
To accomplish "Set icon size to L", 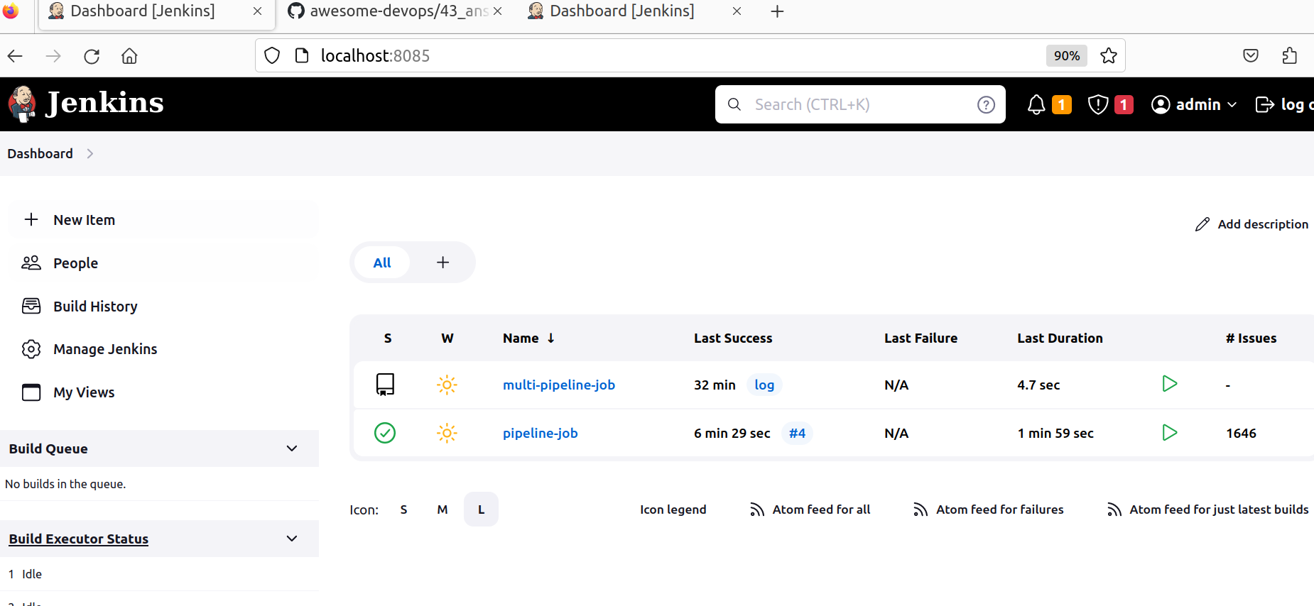I will pos(481,509).
